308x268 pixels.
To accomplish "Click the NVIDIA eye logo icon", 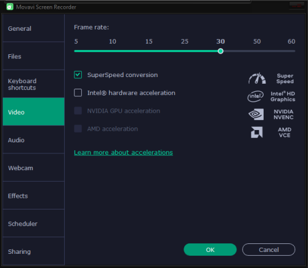I will (x=256, y=115).
